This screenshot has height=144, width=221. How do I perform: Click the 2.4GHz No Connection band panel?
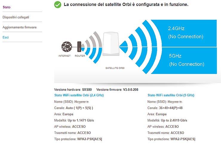[186, 32]
